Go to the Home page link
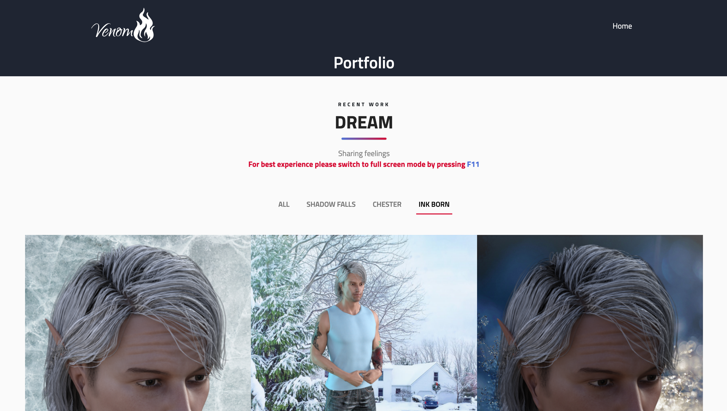This screenshot has width=727, height=411. pyautogui.click(x=622, y=26)
